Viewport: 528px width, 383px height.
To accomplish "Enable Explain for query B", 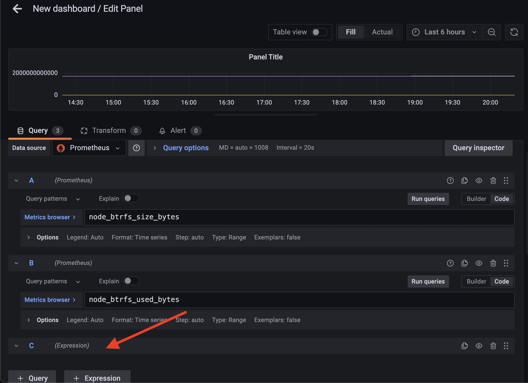I will (x=131, y=281).
